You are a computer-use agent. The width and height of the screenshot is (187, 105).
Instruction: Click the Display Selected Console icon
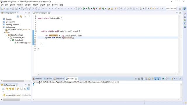pos(167,79)
